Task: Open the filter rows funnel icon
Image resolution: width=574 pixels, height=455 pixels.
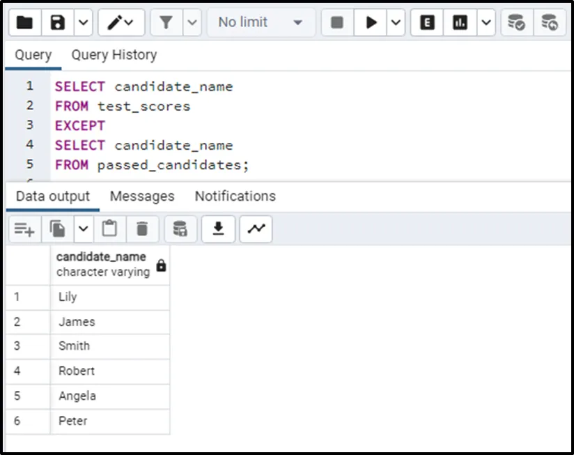Action: (x=166, y=23)
